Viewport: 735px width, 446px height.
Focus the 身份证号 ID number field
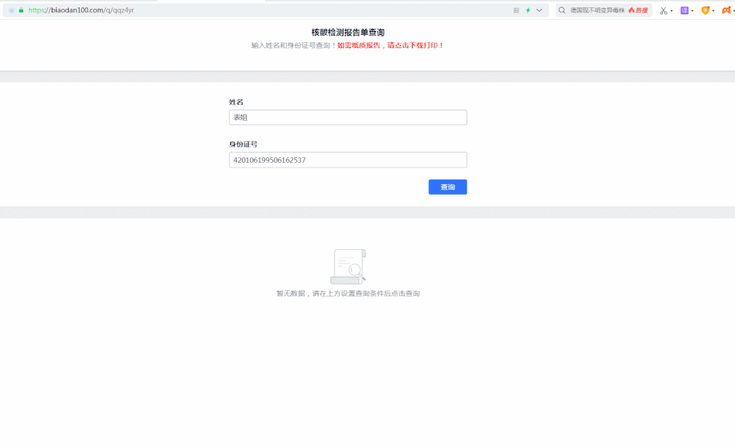[347, 160]
